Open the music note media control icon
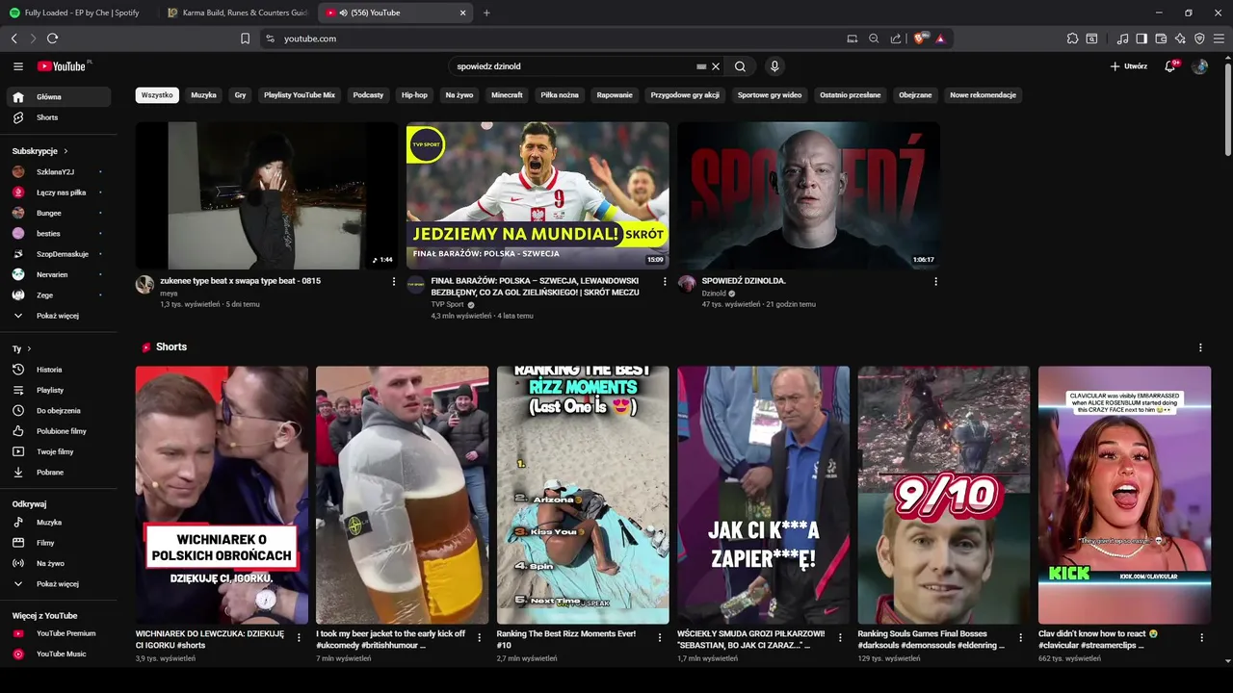 point(1122,38)
